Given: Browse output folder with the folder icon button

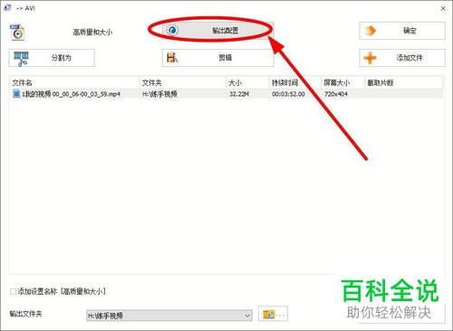Looking at the screenshot, I should [273, 314].
